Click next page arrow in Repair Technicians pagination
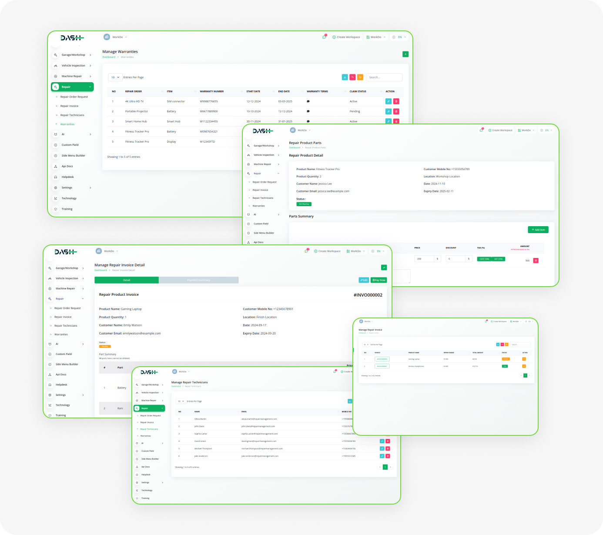The image size is (603, 535). 391,467
